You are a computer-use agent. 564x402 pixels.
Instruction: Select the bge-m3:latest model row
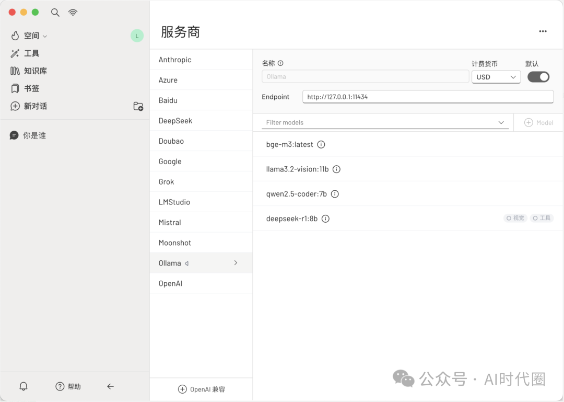click(x=408, y=144)
